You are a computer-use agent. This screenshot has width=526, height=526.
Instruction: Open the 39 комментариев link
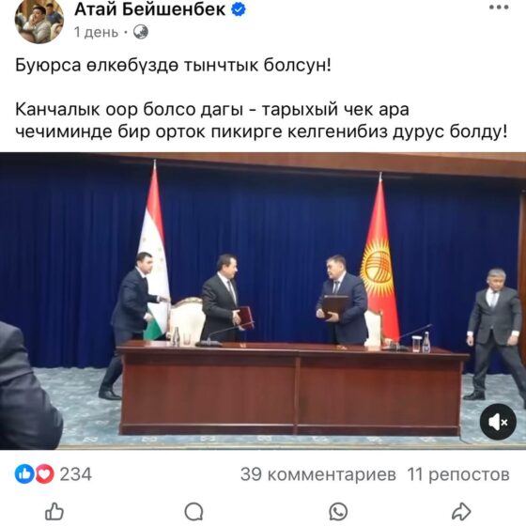(x=318, y=474)
